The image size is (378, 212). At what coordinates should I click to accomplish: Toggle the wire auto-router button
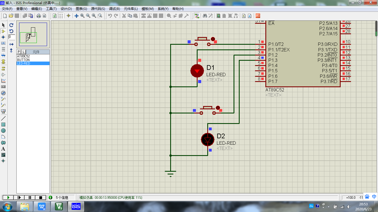tap(197, 16)
